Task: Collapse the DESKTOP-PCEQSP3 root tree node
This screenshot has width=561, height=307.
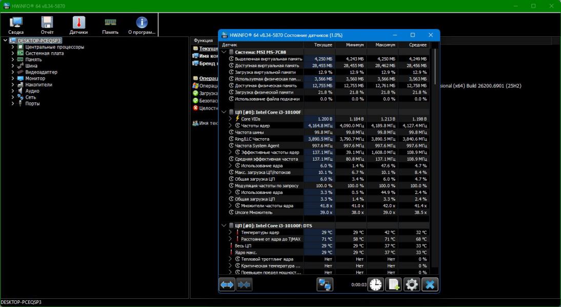Action: click(5, 40)
